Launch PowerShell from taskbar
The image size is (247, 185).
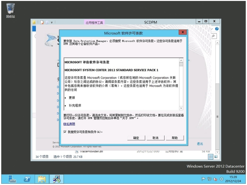(x=27, y=179)
